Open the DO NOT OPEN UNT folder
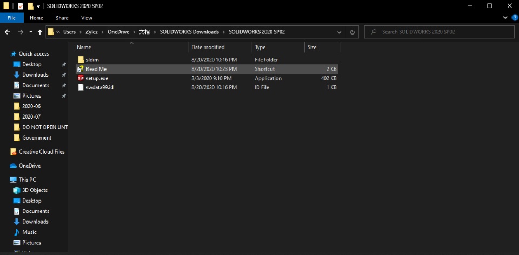This screenshot has width=519, height=255. coord(45,127)
